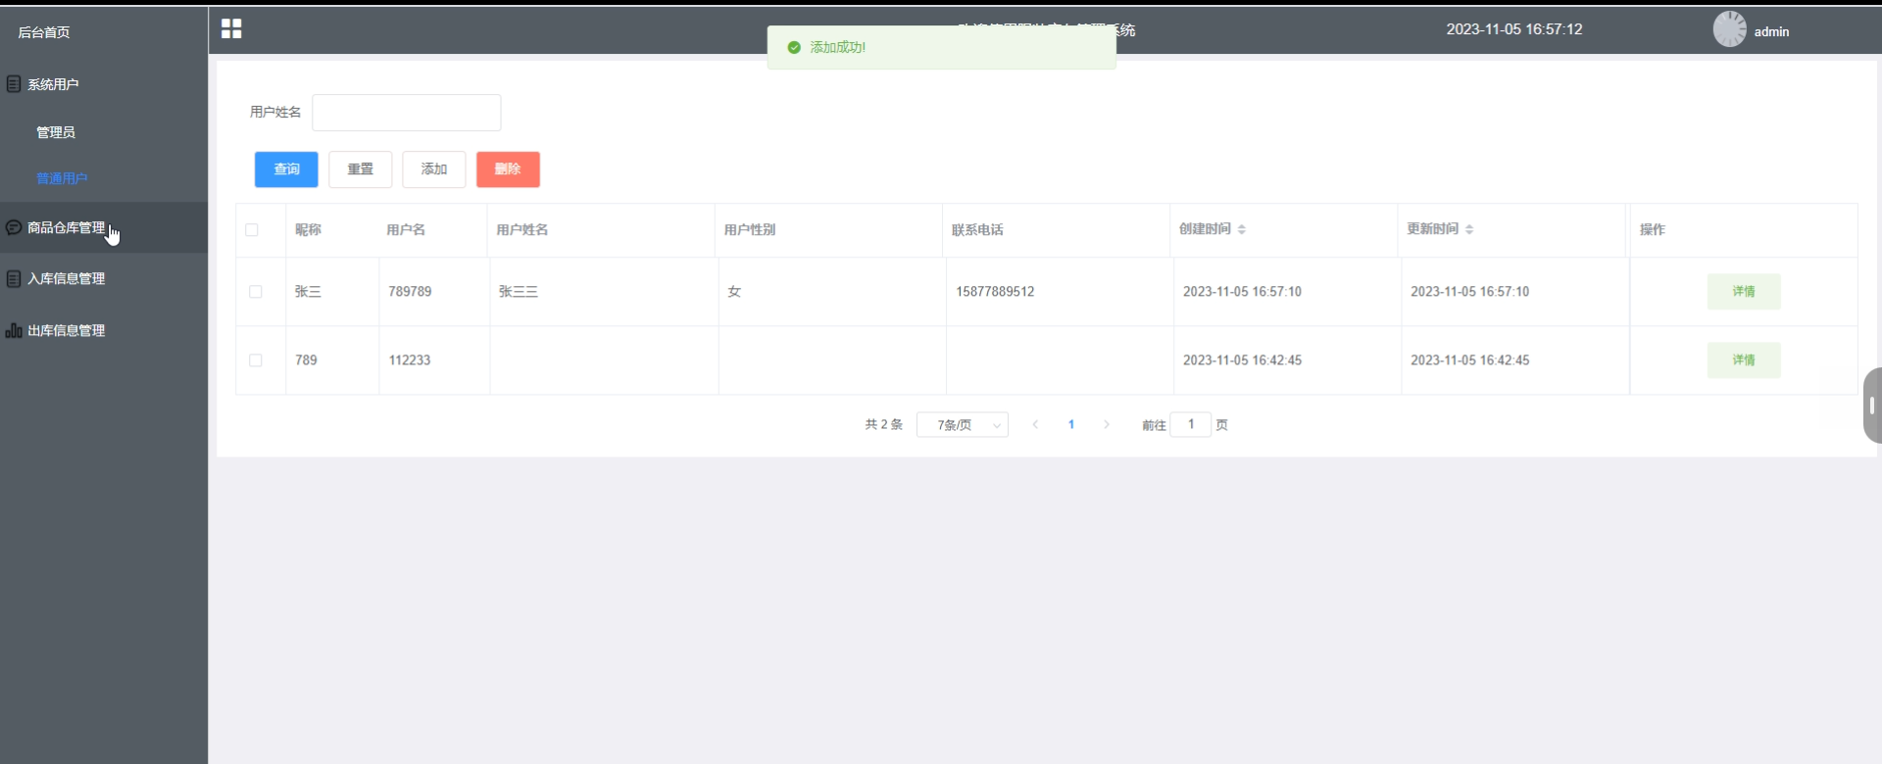The width and height of the screenshot is (1882, 764).
Task: Click the 用户性别 column header
Action: pyautogui.click(x=750, y=230)
